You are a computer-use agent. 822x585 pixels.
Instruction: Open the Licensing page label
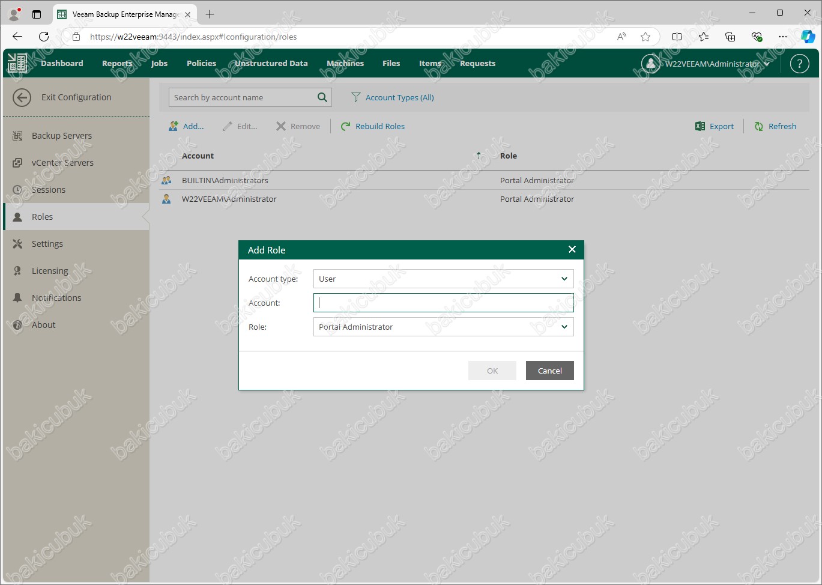(50, 271)
